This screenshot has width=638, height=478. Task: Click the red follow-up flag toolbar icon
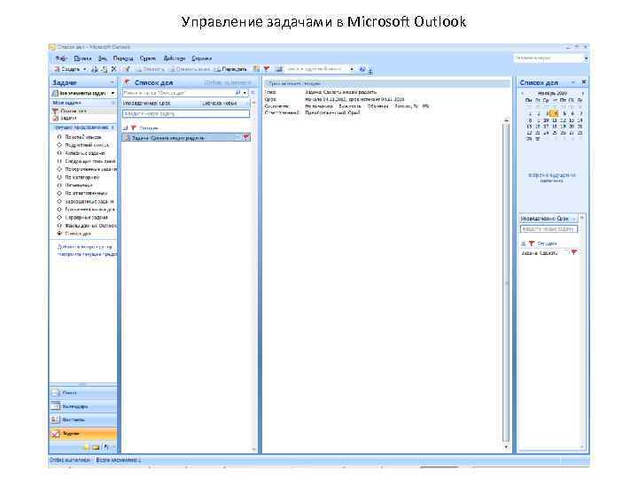click(267, 70)
